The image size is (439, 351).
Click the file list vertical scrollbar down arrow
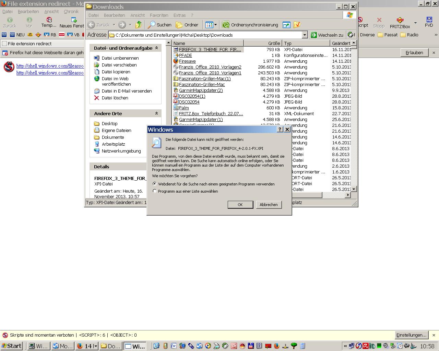point(354,189)
